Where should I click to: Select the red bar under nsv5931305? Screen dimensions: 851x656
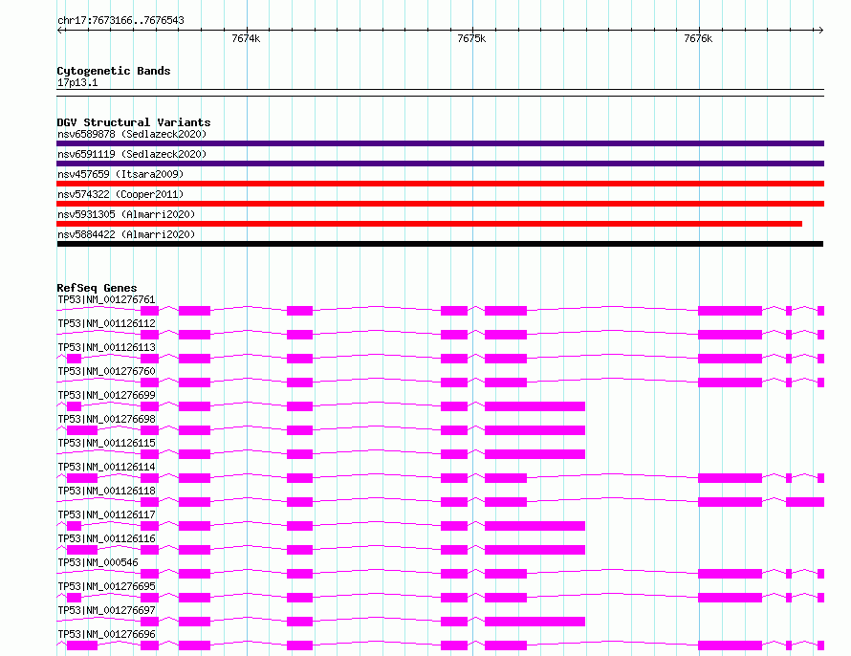pyautogui.click(x=429, y=224)
